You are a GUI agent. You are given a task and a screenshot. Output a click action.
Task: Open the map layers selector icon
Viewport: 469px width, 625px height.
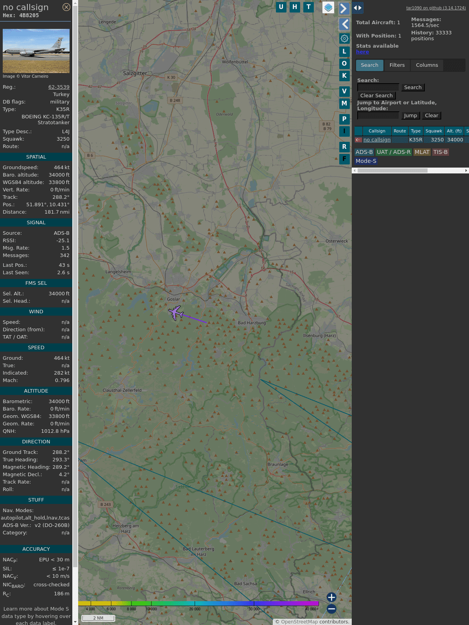(328, 7)
